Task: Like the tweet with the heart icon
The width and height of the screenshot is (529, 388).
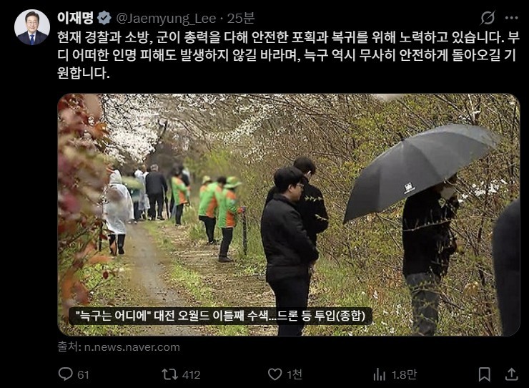Action: (x=275, y=374)
